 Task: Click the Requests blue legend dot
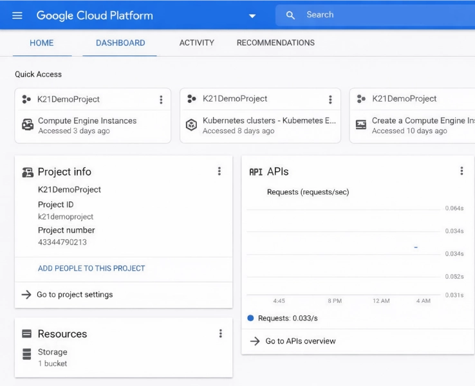coord(250,318)
